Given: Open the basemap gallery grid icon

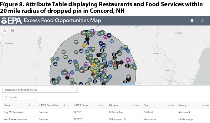Looking at the screenshot, I should [x=12, y=31].
